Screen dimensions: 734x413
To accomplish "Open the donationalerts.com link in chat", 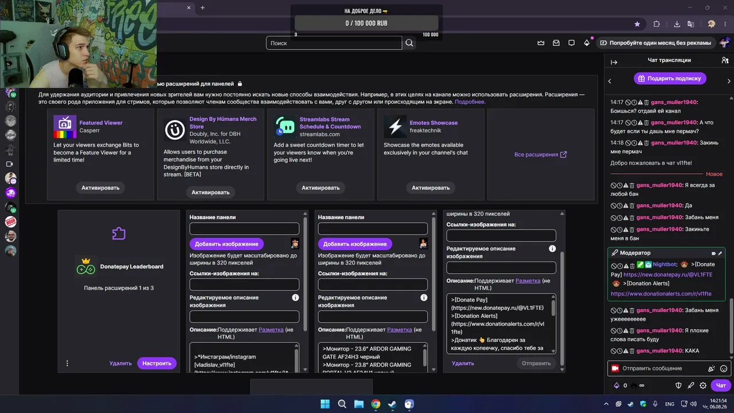I will tap(661, 294).
